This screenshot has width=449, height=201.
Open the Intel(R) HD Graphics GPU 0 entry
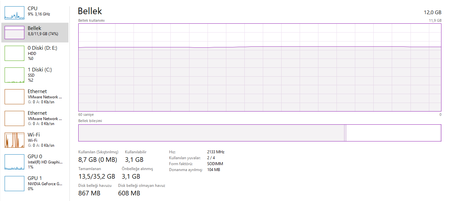pyautogui.click(x=45, y=162)
